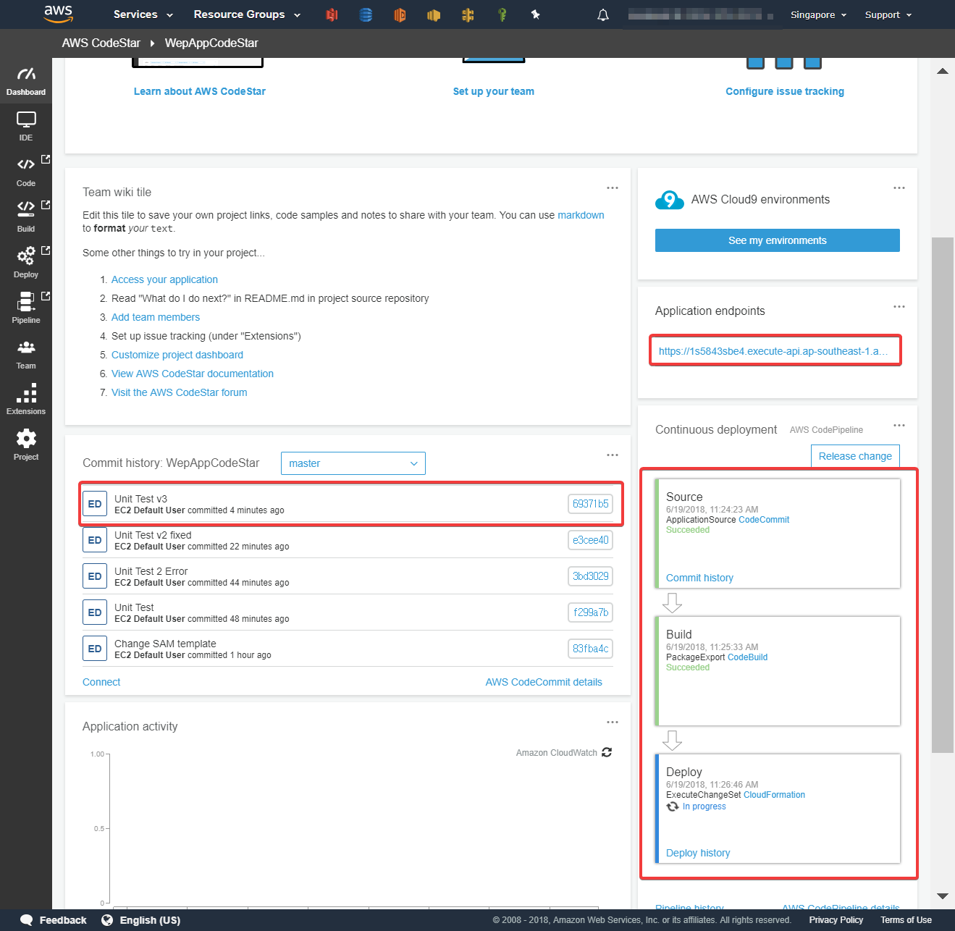
Task: Click the notifications bell icon
Action: 603,14
